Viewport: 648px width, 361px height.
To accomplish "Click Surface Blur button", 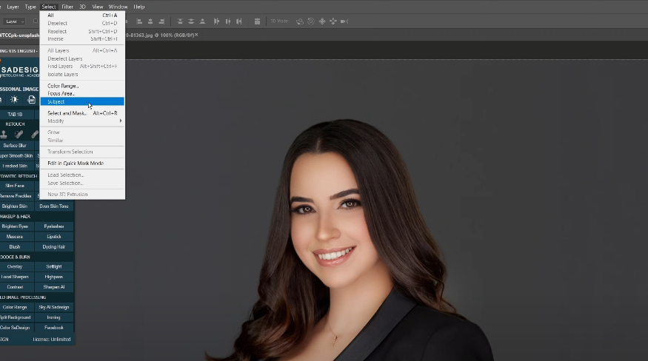I will (15, 146).
